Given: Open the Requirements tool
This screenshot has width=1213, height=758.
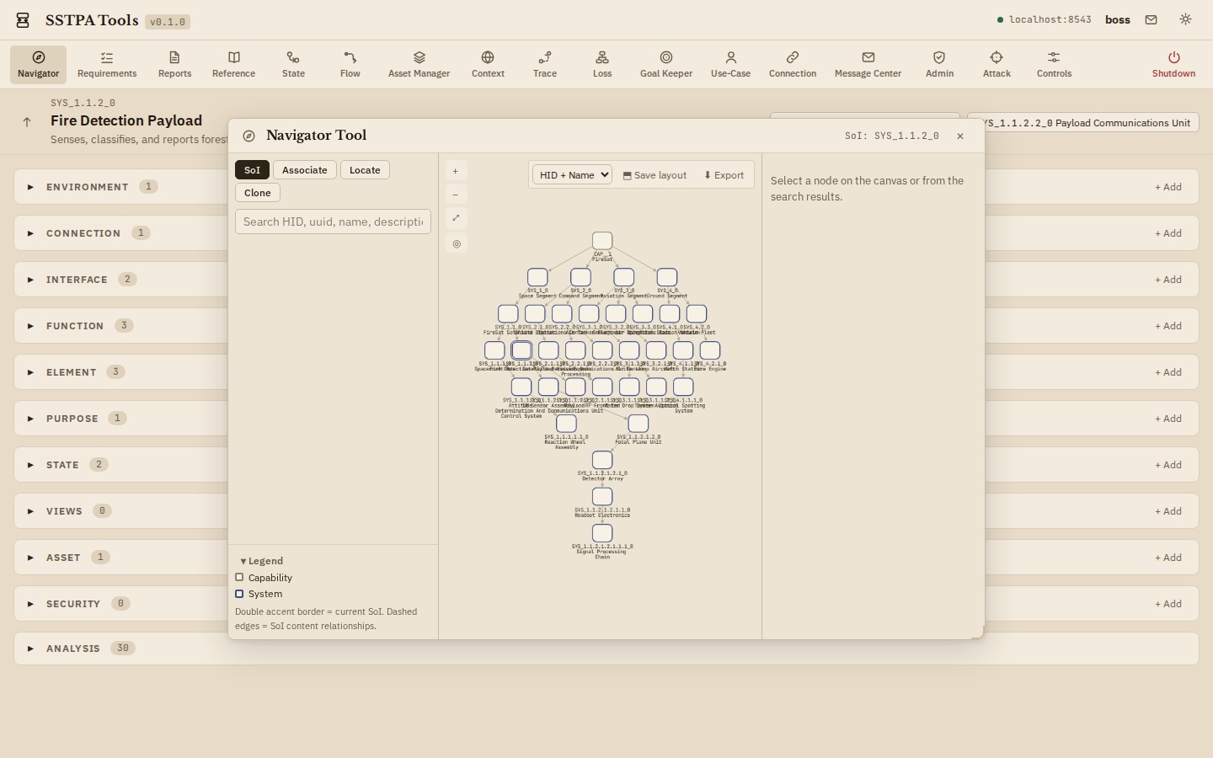Looking at the screenshot, I should pos(107,64).
